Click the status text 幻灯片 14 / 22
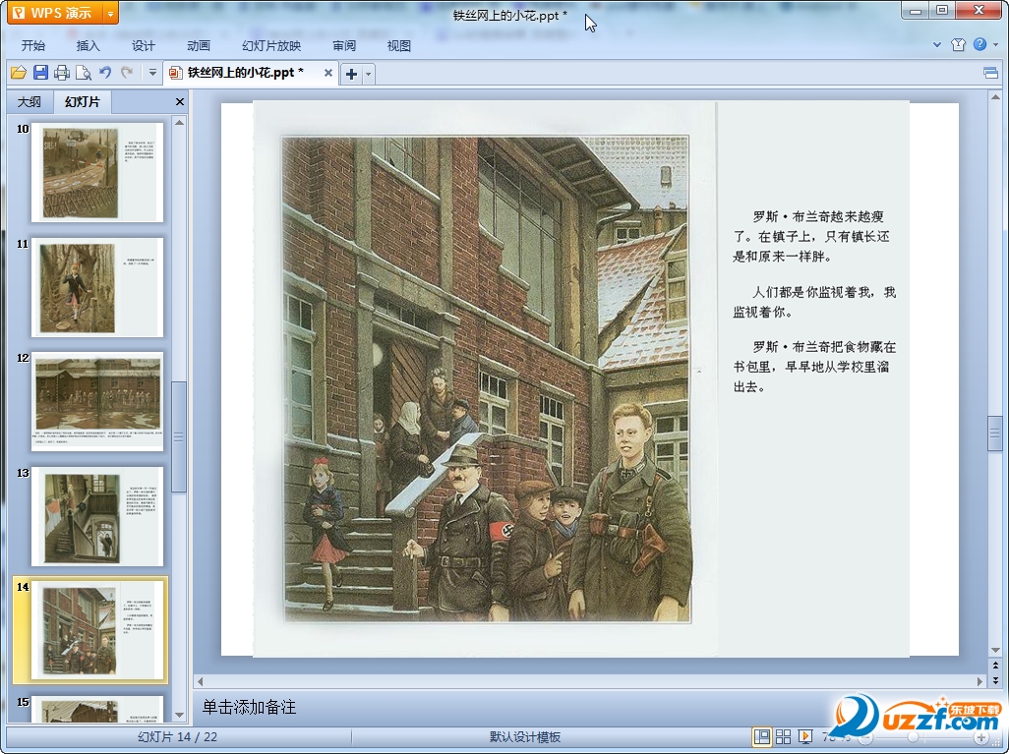 click(178, 736)
